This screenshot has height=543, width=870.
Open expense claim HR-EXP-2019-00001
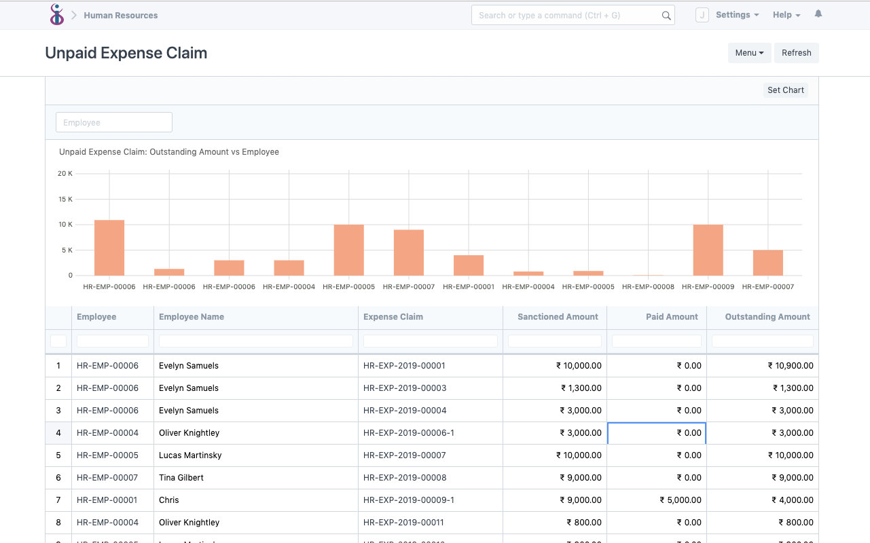[x=403, y=365]
